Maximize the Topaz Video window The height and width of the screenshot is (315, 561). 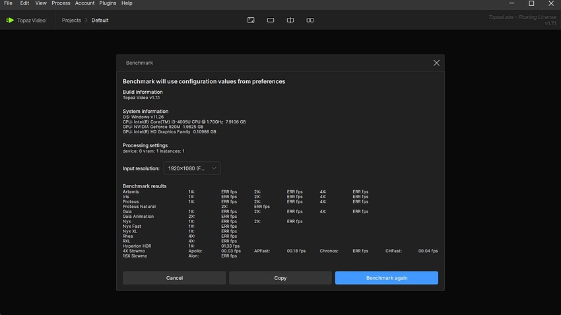tap(531, 3)
